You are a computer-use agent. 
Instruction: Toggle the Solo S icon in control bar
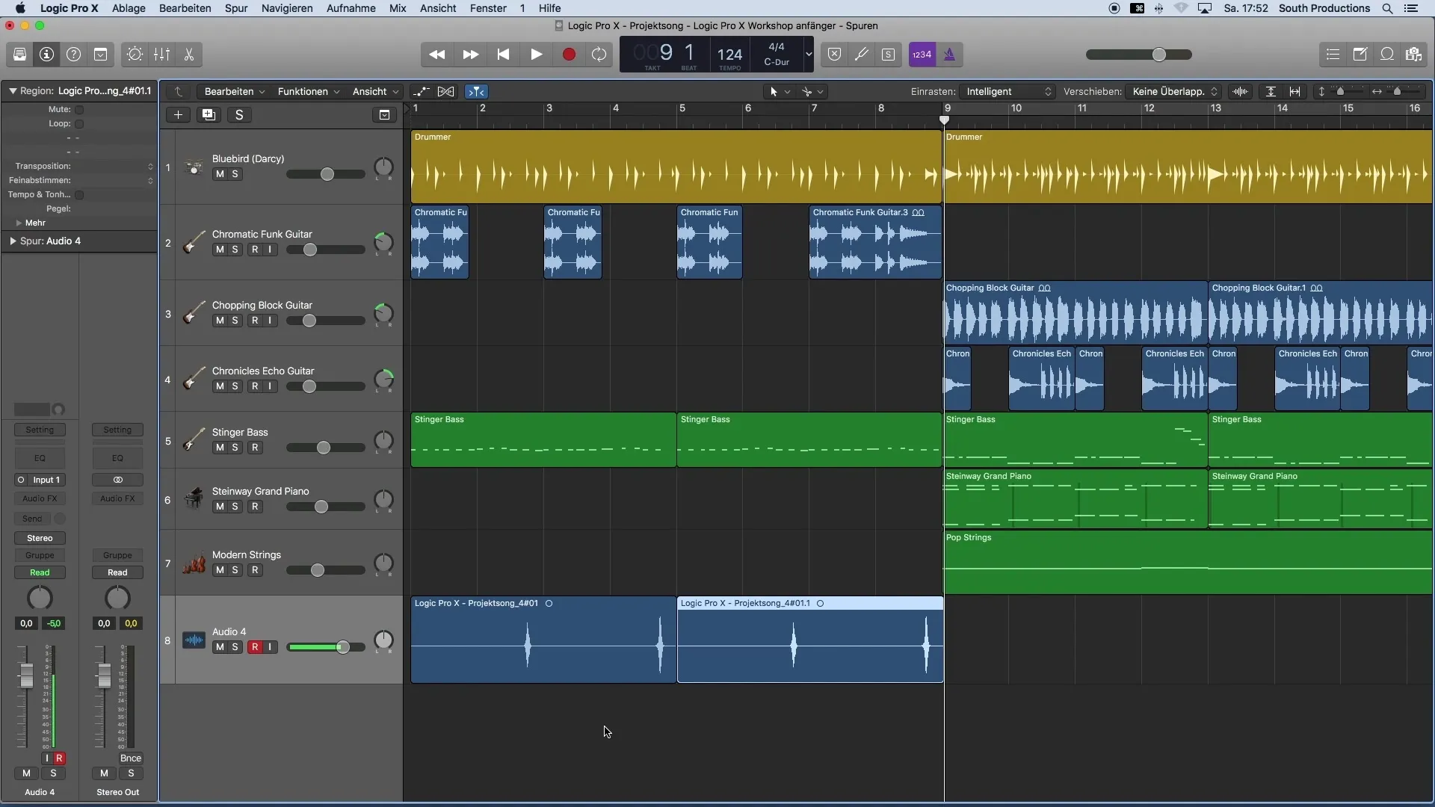tap(889, 55)
